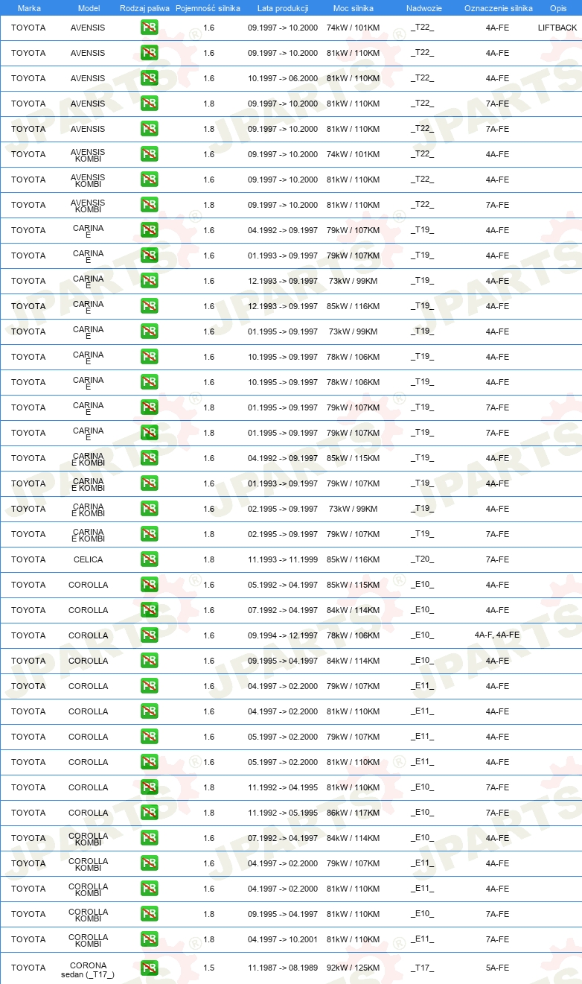This screenshot has width=582, height=984.
Task: Select the 11.1993 -> 11.1999 production years cell
Action: click(x=283, y=559)
